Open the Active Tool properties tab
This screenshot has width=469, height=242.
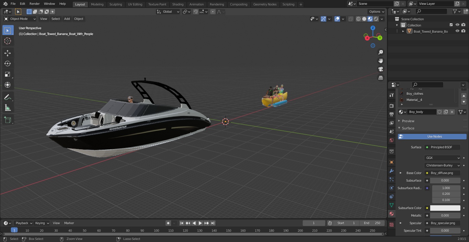coord(391,95)
